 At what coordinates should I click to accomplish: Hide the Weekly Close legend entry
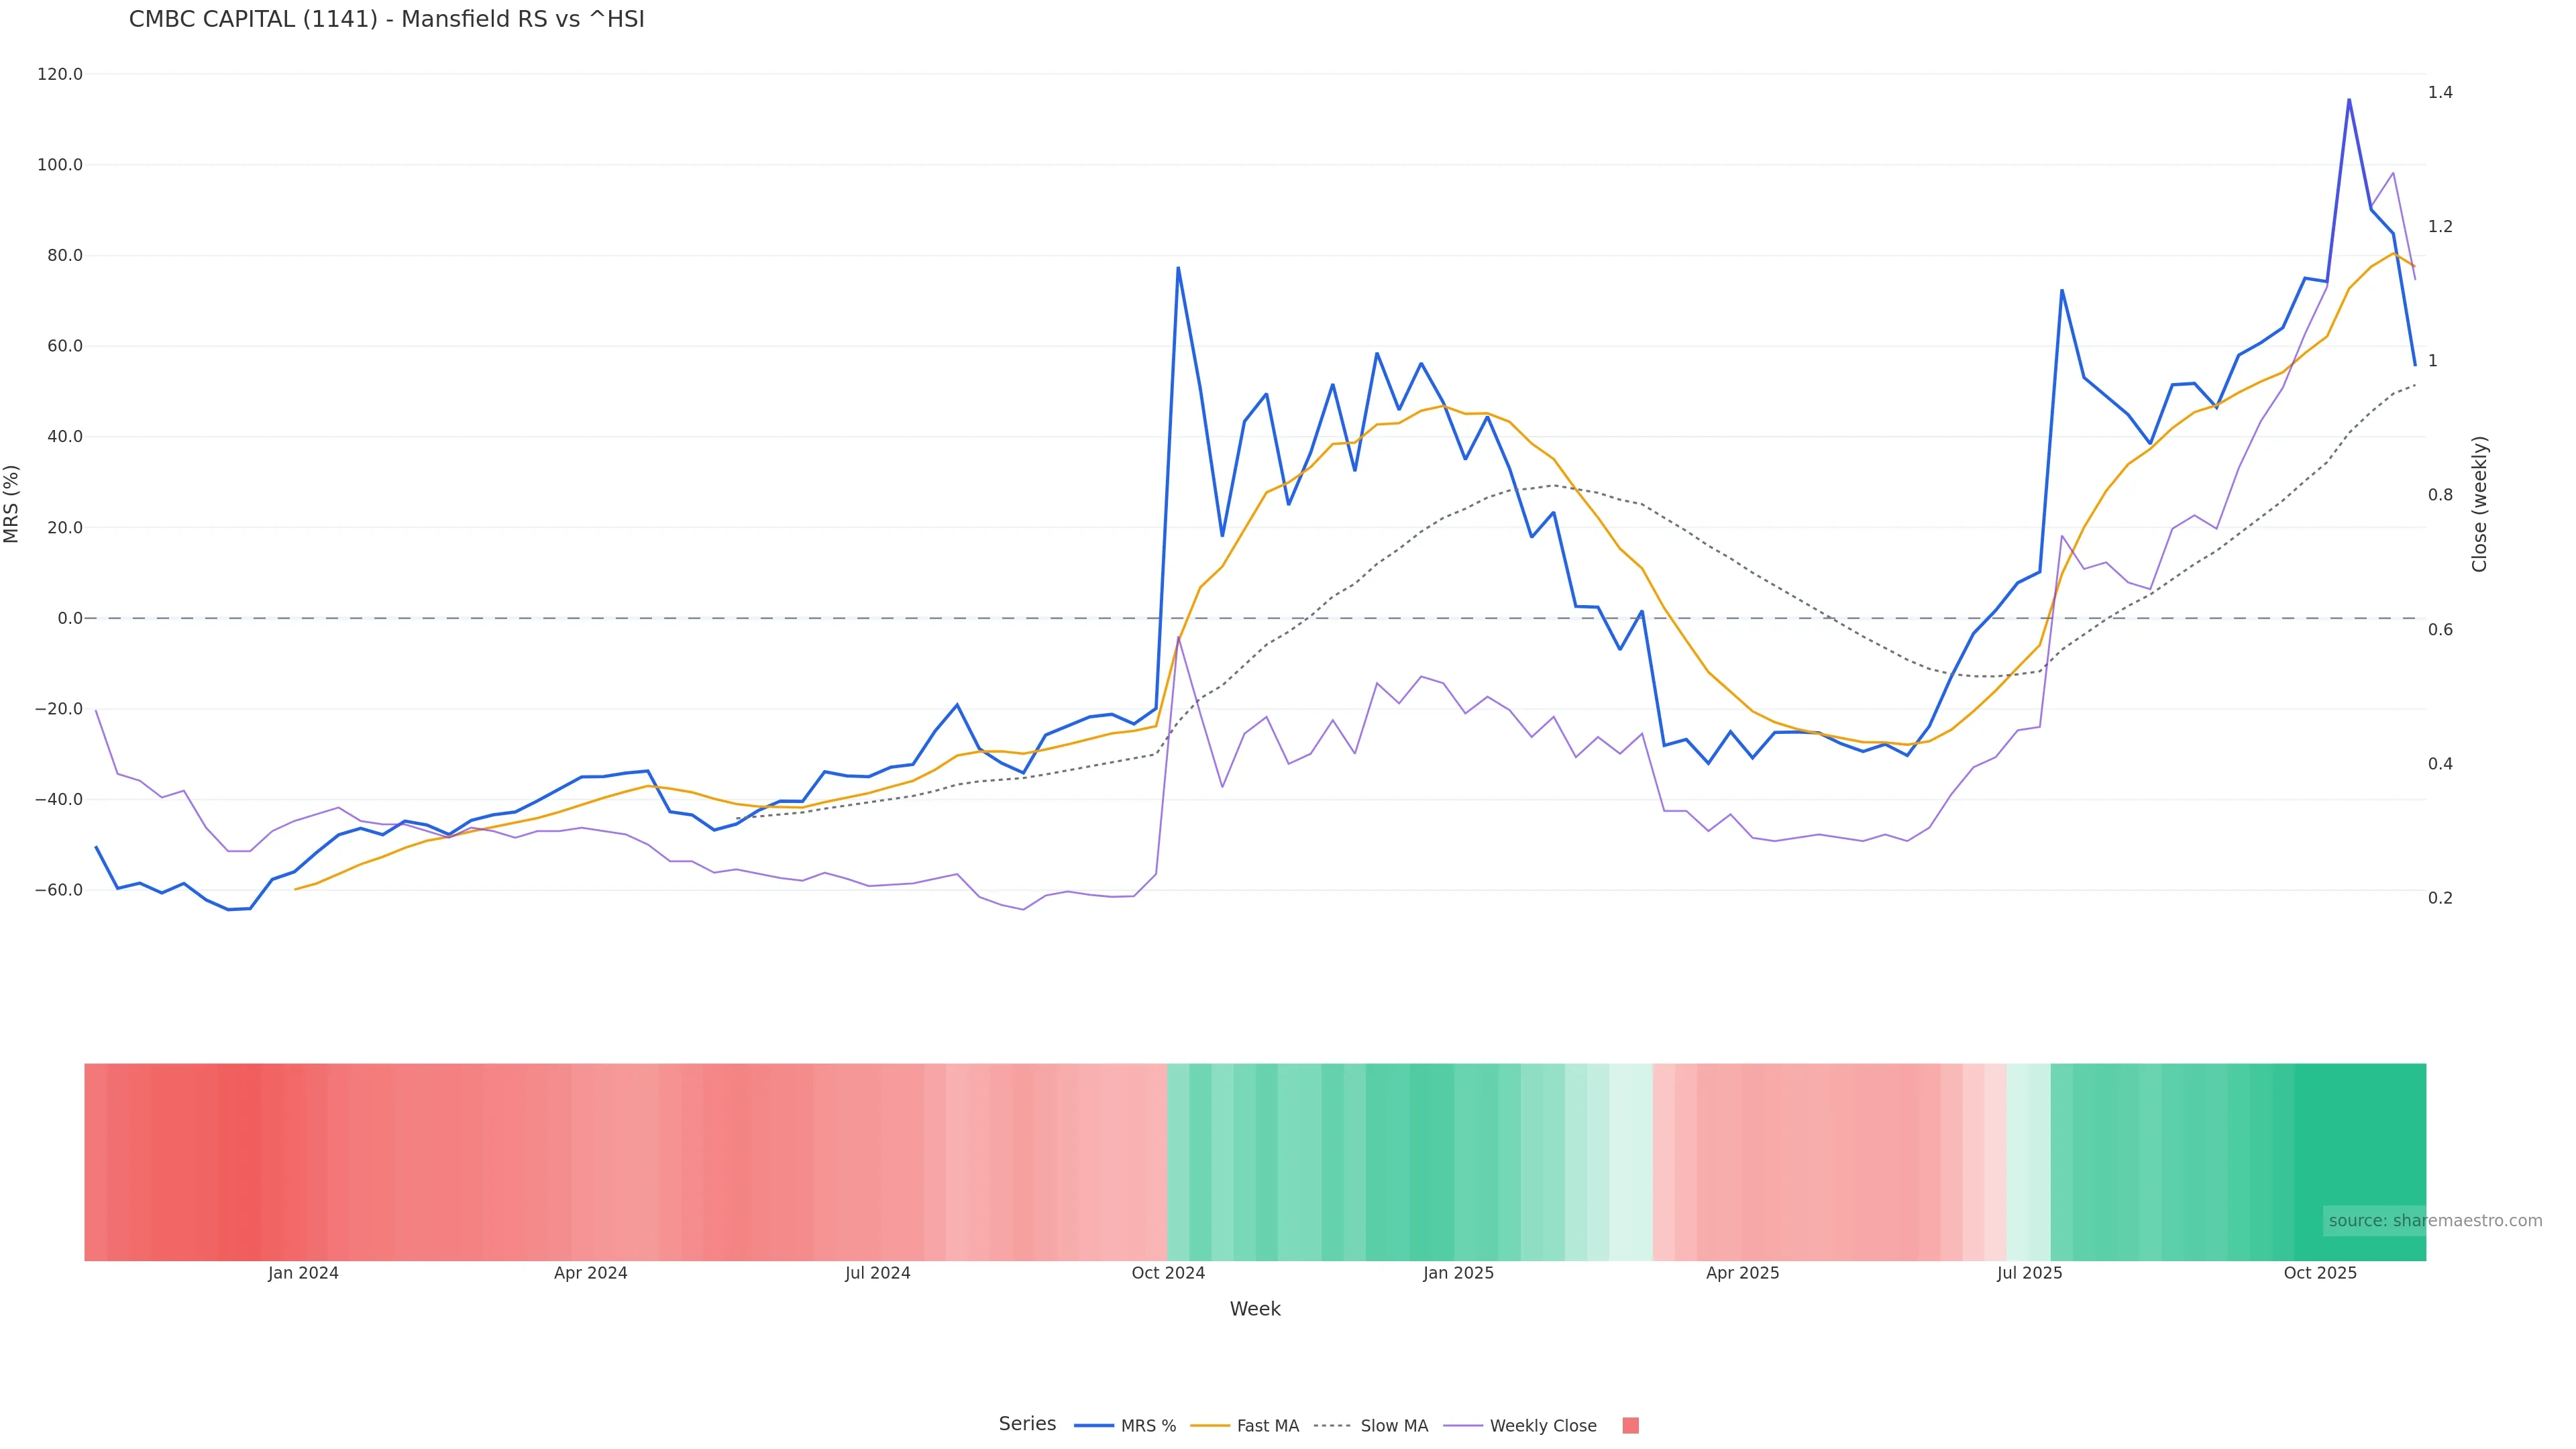[x=1542, y=1426]
